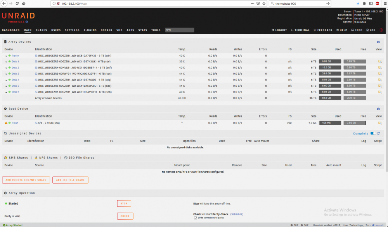Screen dimensions: 388x227
Task: Expand the Disk 1 row arrow
Action: click(x=6, y=62)
